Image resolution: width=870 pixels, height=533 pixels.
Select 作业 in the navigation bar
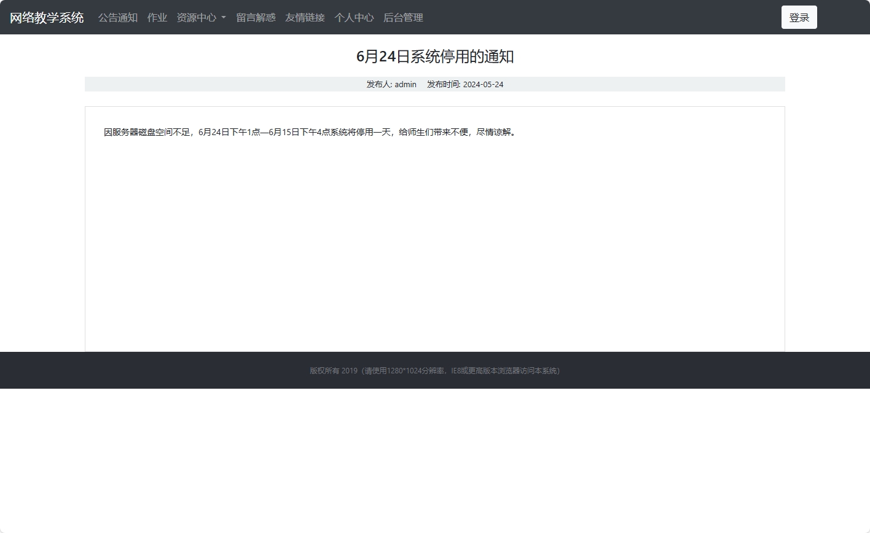pyautogui.click(x=157, y=17)
